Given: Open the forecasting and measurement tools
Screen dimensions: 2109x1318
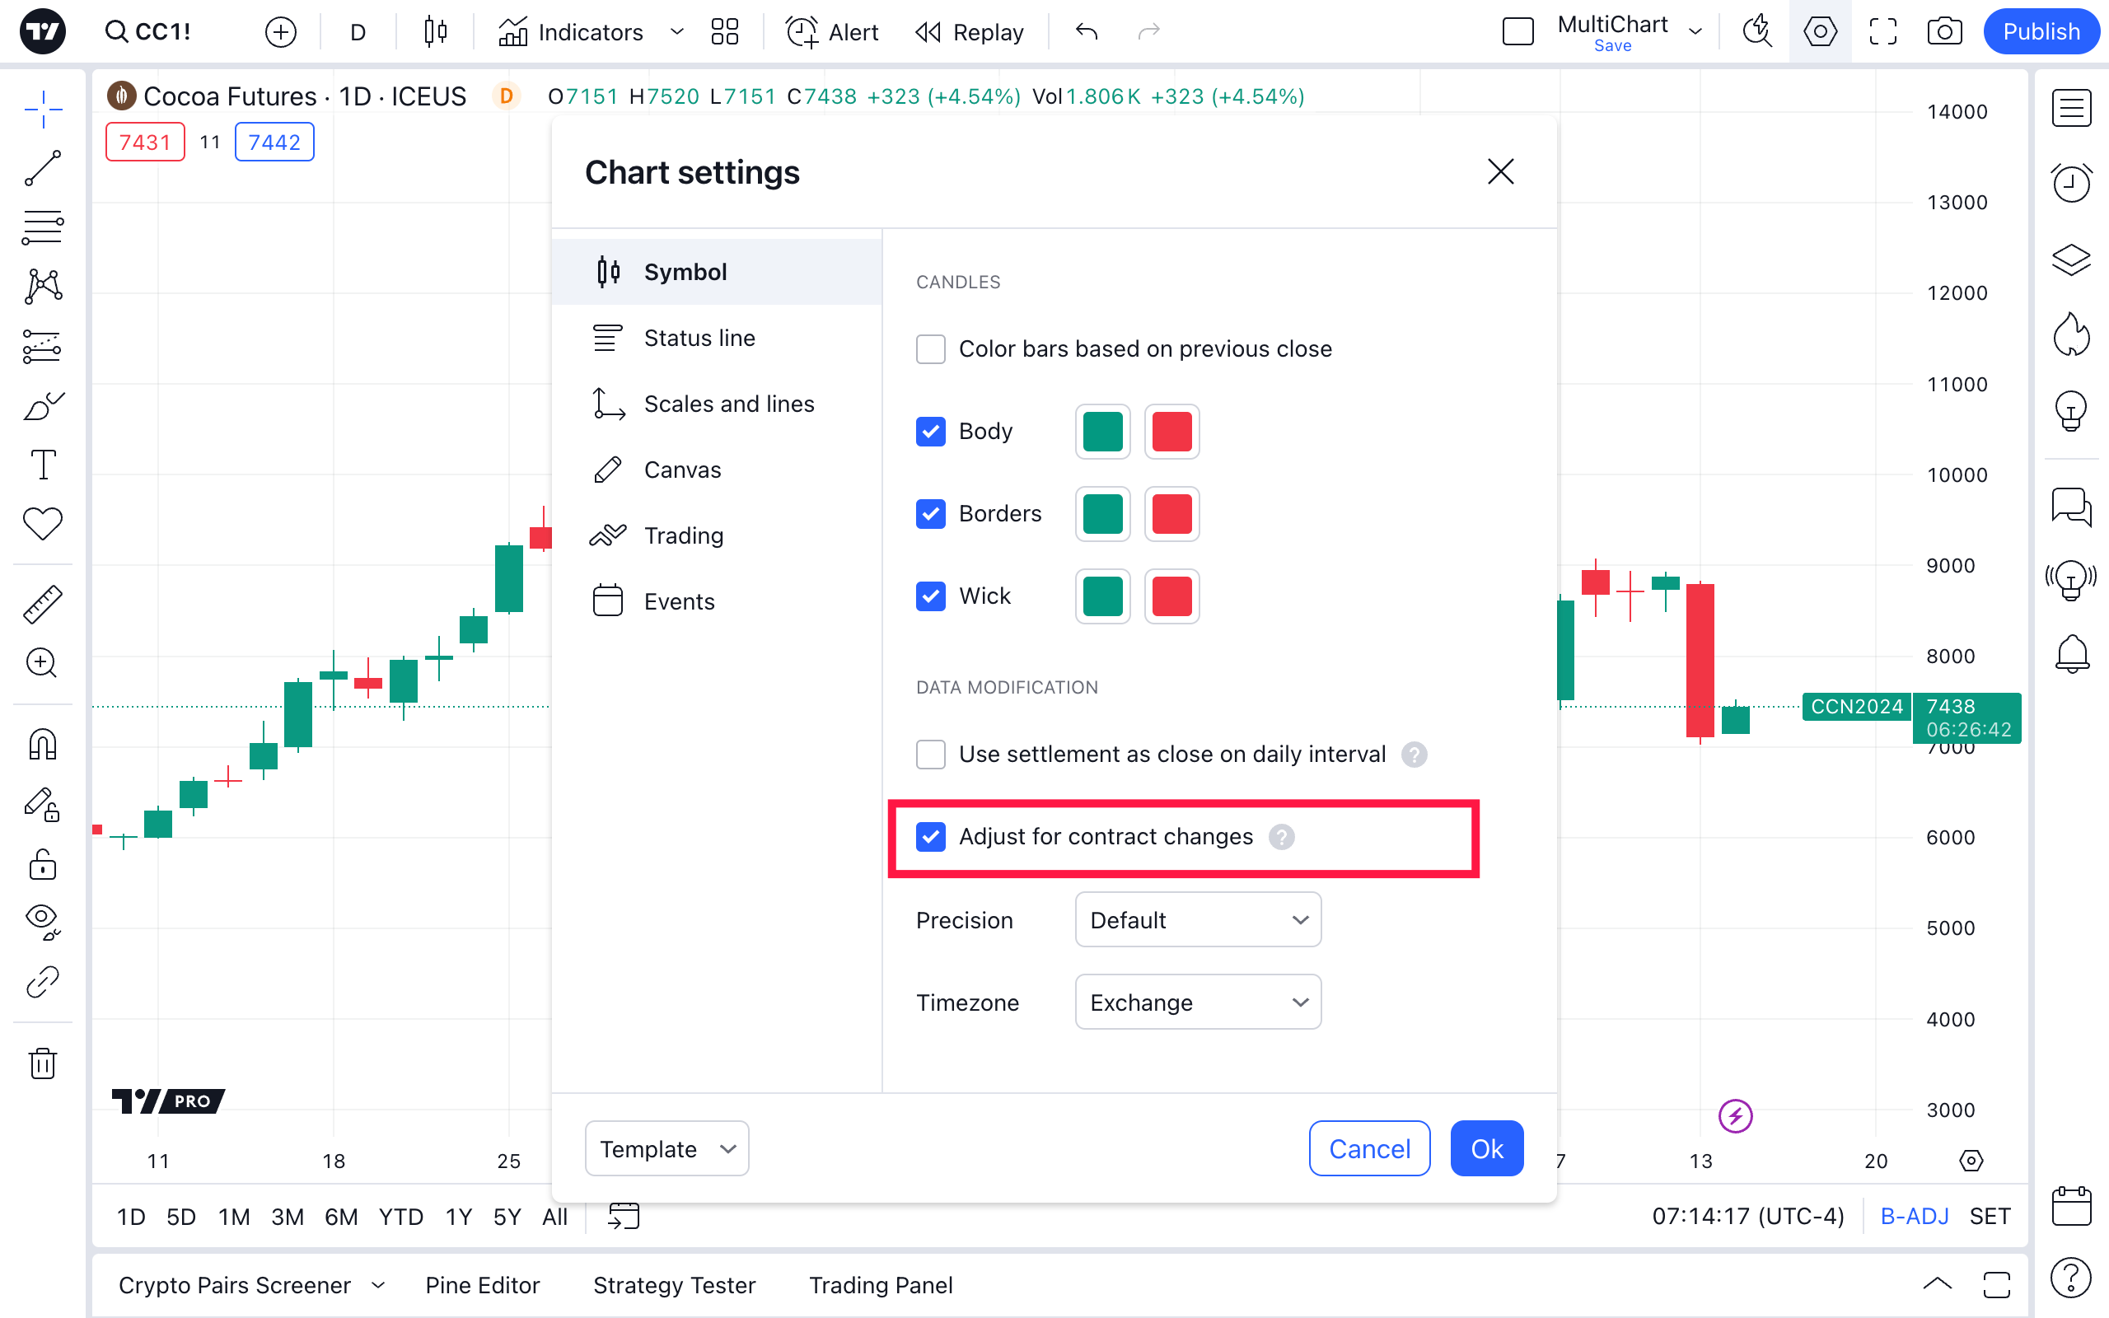Looking at the screenshot, I should [x=43, y=346].
